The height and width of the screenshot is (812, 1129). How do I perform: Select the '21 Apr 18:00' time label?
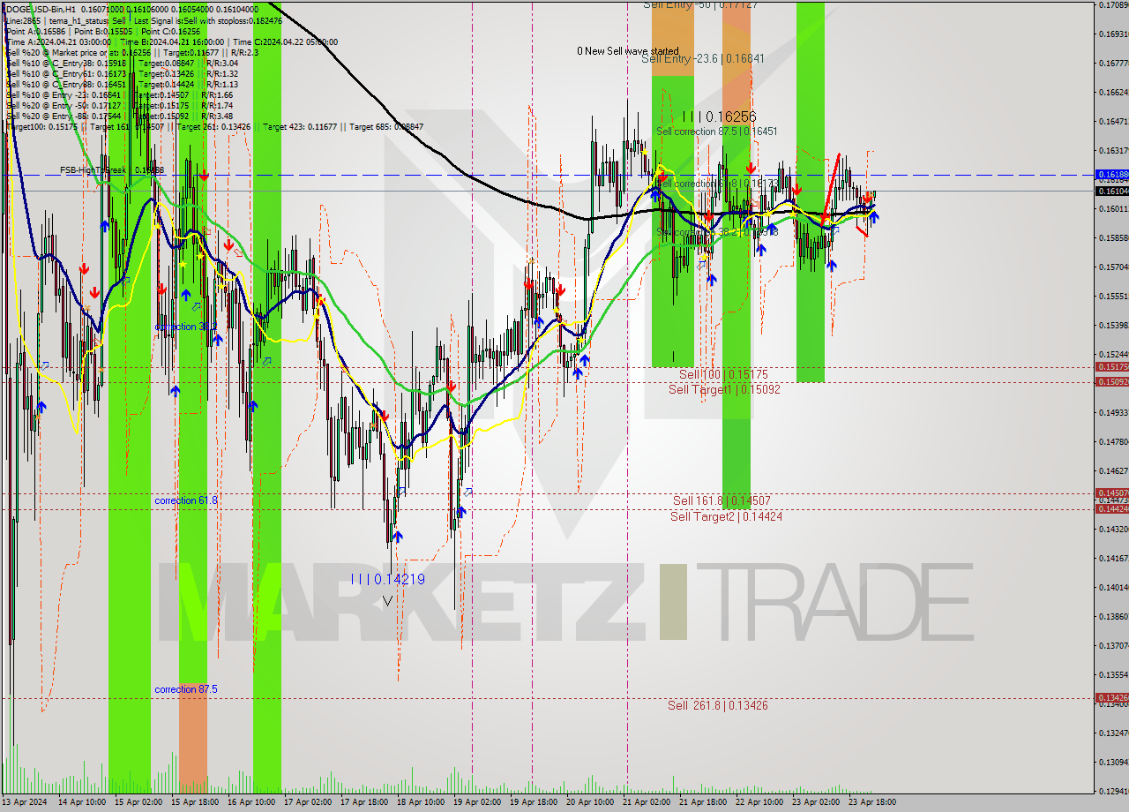pos(703,802)
